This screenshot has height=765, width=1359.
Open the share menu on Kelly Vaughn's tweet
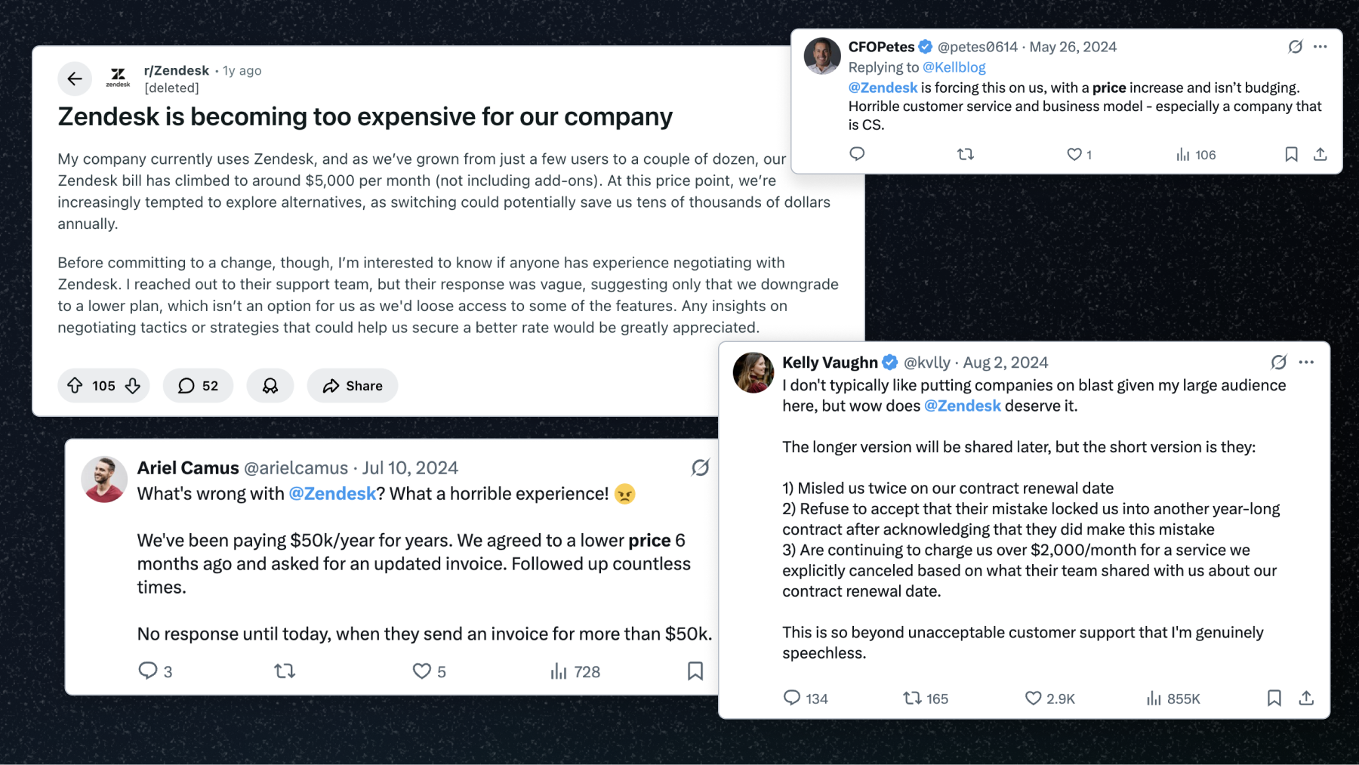pos(1306,699)
